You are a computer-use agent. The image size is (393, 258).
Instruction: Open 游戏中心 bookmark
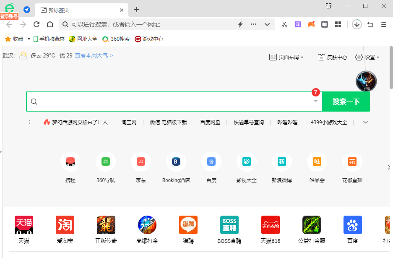click(x=149, y=39)
